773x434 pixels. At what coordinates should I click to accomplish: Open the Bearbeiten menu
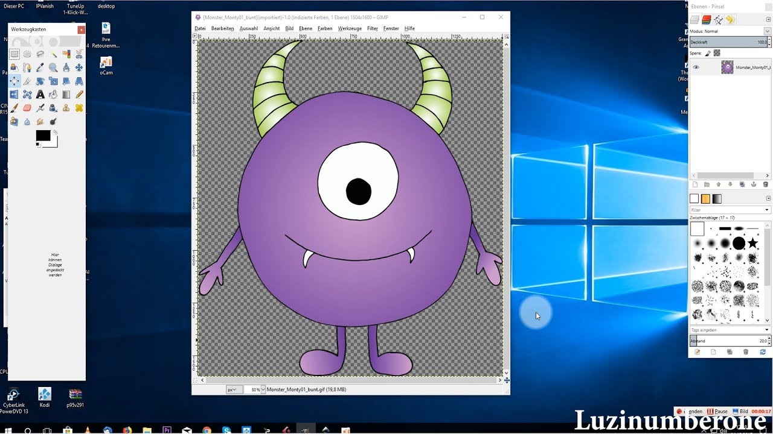222,28
